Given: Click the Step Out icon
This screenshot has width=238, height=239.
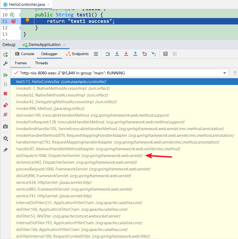Looking at the screenshot, I should [x=135, y=54].
